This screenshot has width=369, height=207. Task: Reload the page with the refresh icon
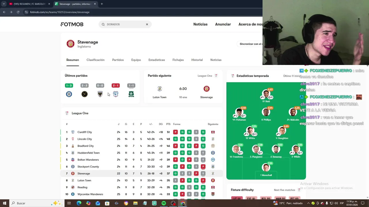18,12
